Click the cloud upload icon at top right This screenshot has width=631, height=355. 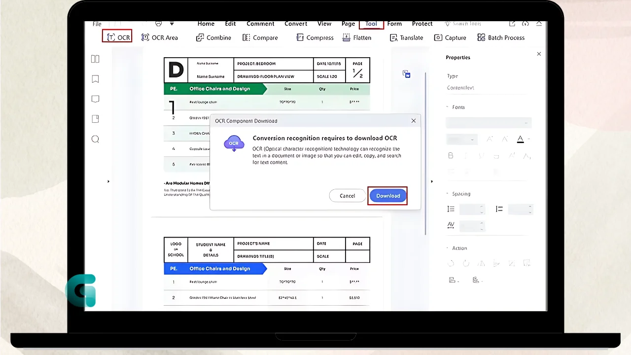click(x=526, y=23)
